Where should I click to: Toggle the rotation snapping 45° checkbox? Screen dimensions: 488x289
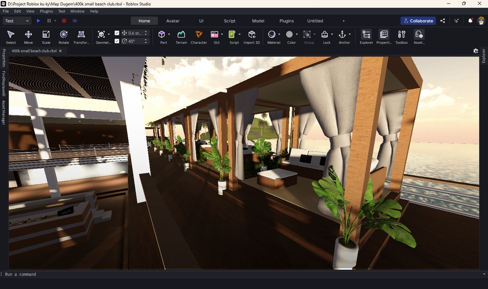pos(117,41)
